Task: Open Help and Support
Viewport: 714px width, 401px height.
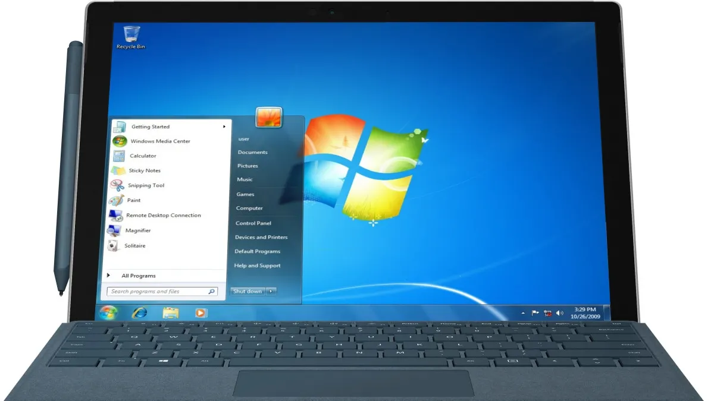Action: [x=257, y=266]
